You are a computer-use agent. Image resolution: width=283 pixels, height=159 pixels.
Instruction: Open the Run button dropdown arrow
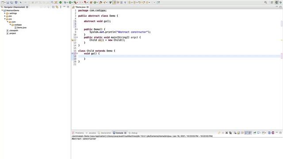(x=73, y=3)
